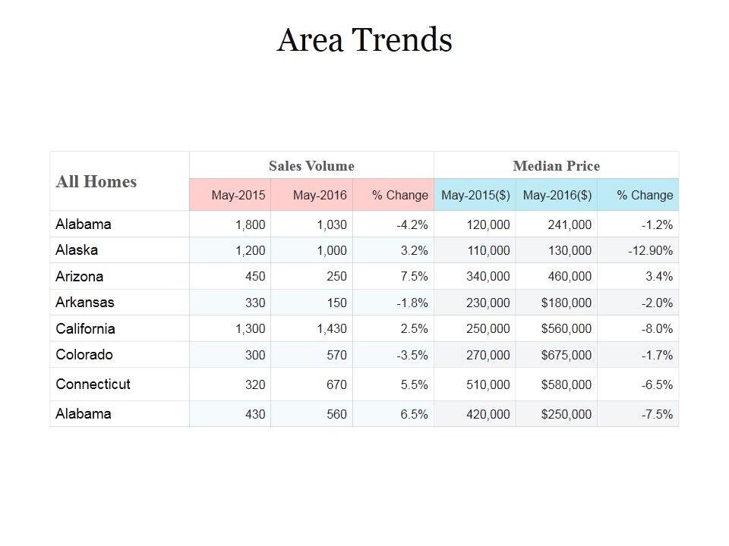729x546 pixels.
Task: Select the May-2016 sales volume column header
Action: tap(311, 195)
